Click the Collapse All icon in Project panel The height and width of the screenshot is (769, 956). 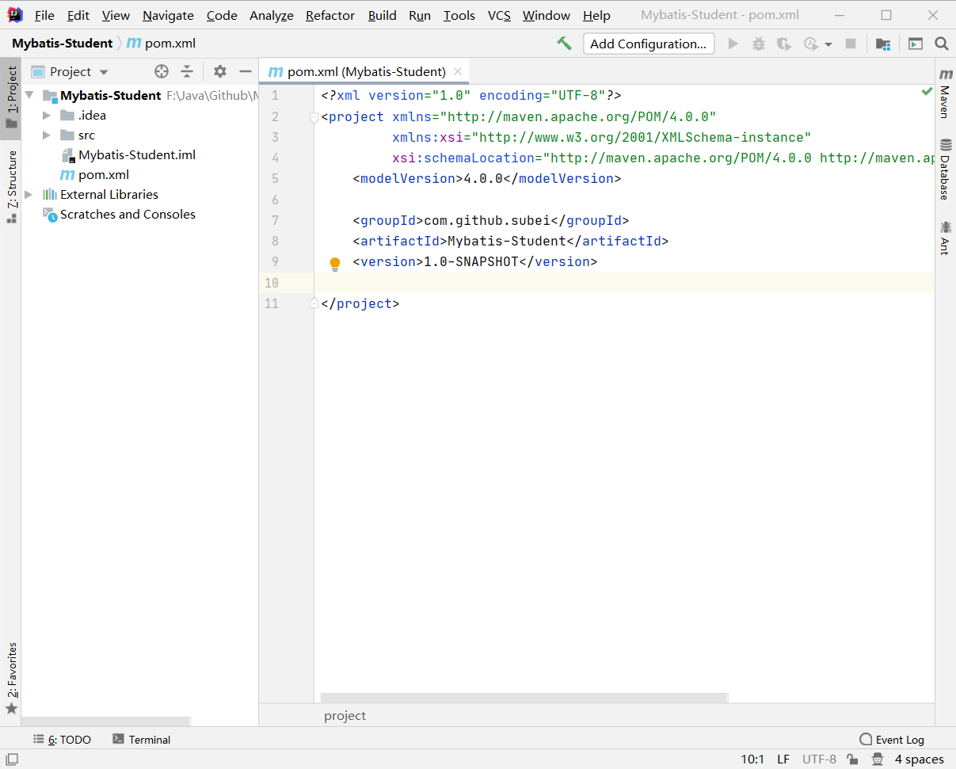[187, 71]
